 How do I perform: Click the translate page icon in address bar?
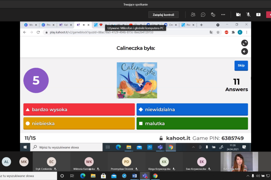coord(211,32)
